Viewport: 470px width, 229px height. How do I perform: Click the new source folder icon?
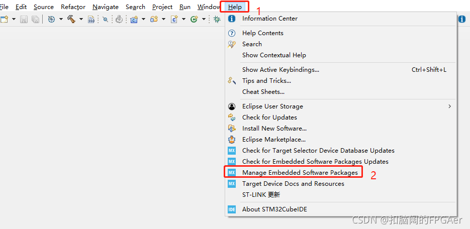pyautogui.click(x=154, y=20)
